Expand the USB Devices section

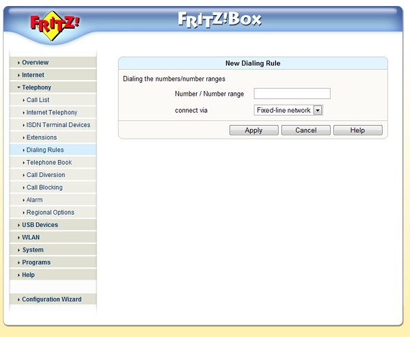[40, 225]
